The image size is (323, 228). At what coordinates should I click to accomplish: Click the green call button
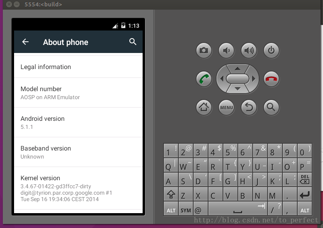tap(204, 79)
